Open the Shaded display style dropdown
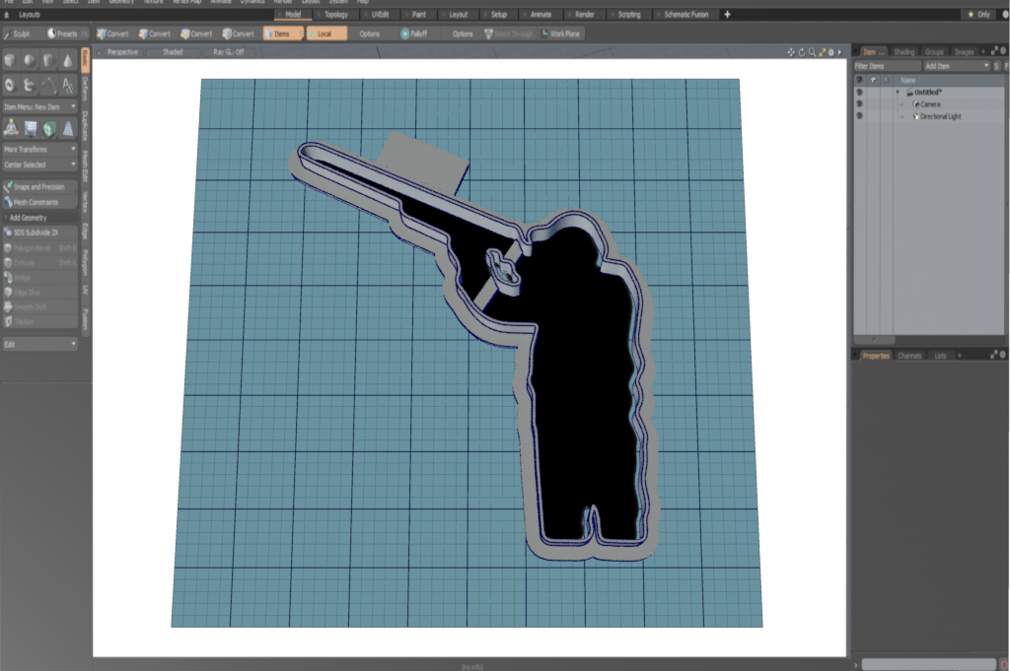1010x671 pixels. point(173,52)
